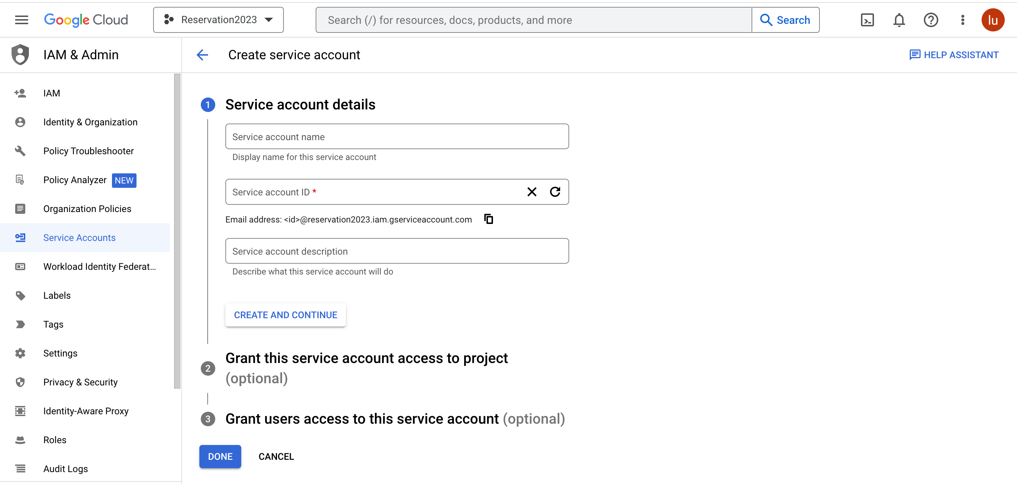This screenshot has height=484, width=1017.
Task: Cancel the service account creation
Action: coord(276,456)
